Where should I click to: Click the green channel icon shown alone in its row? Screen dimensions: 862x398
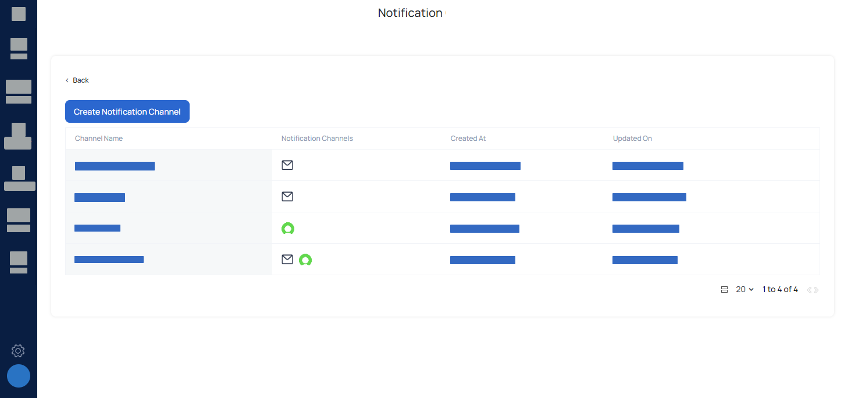click(x=288, y=228)
